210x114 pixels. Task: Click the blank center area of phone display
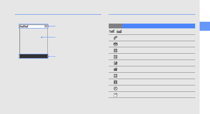[34, 41]
